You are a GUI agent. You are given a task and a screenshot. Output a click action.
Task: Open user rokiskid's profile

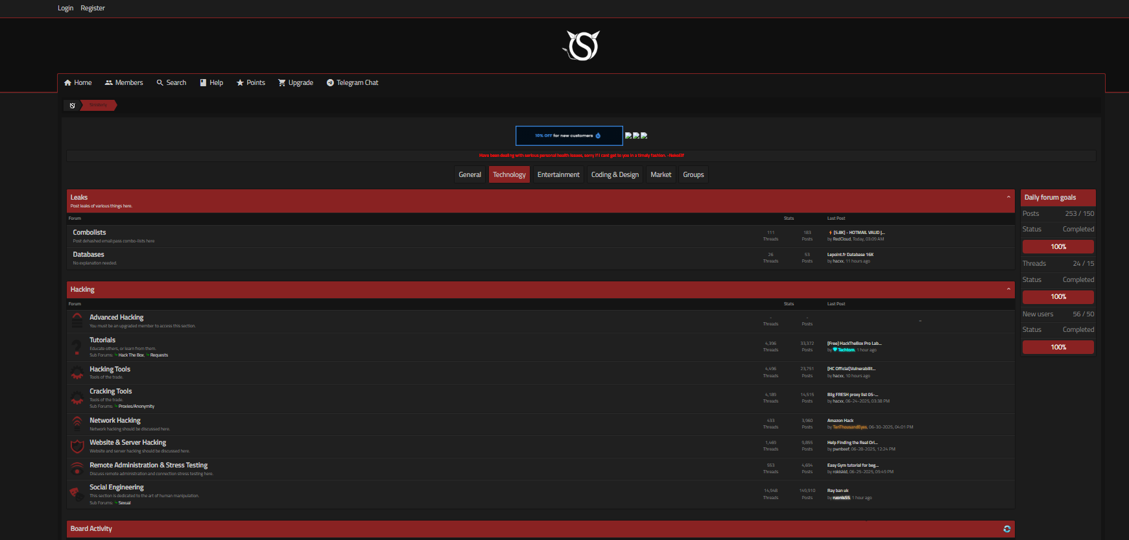[x=840, y=472]
